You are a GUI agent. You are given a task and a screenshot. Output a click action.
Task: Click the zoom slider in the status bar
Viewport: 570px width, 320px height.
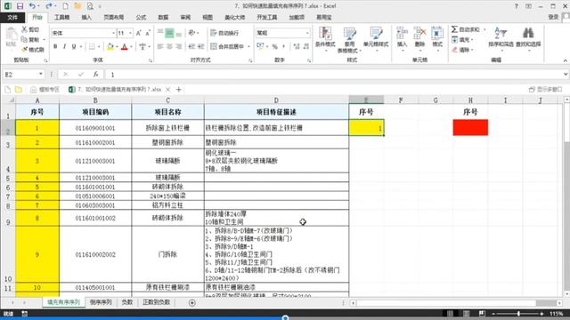517,314
